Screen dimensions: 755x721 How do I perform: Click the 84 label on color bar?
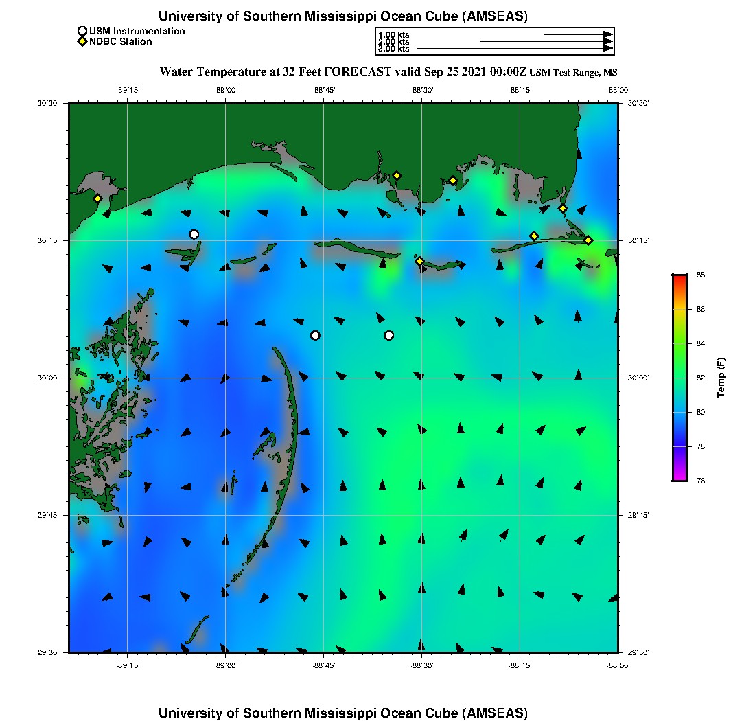pos(700,343)
